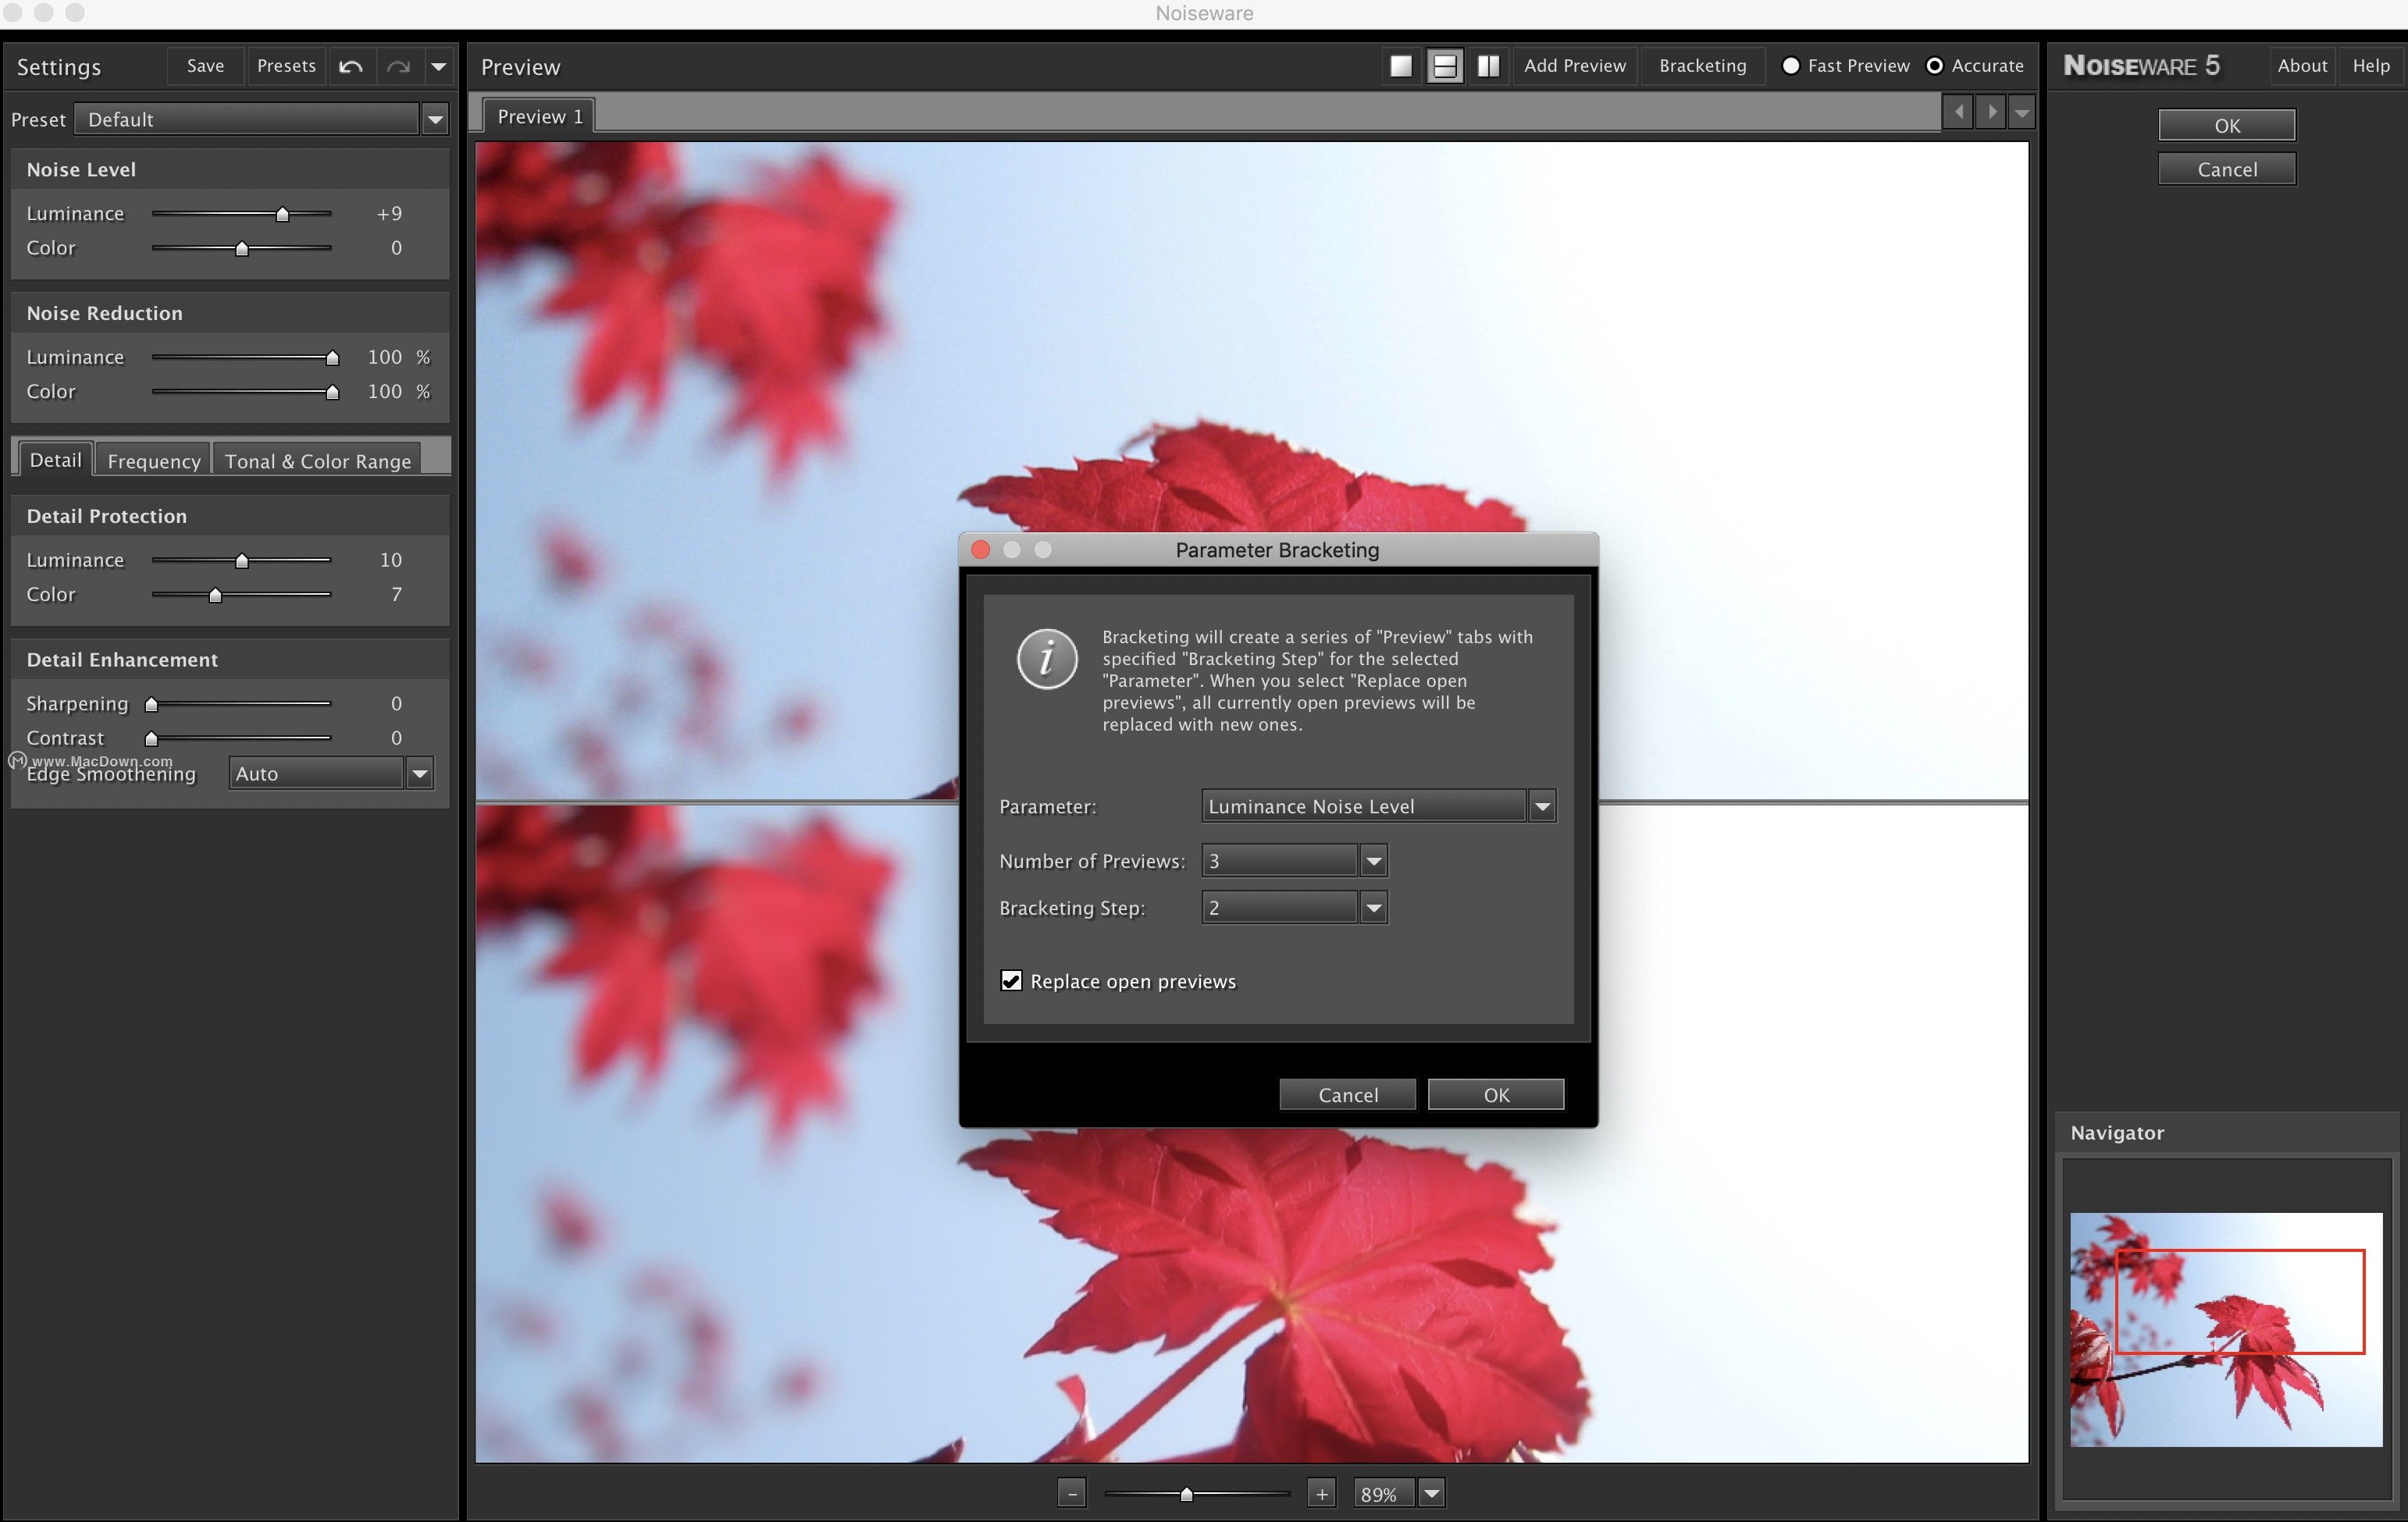Image resolution: width=2408 pixels, height=1522 pixels.
Task: Select the vertical split view icon
Action: pos(1489,66)
